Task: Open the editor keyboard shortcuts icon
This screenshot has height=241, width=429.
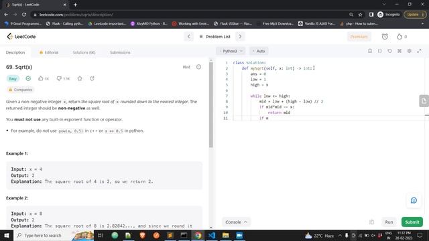Action: [400, 51]
